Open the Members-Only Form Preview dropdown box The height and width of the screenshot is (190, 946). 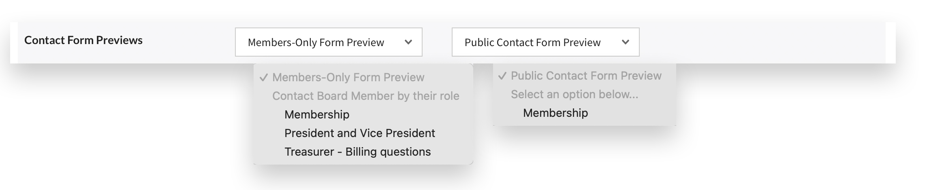[x=328, y=42]
